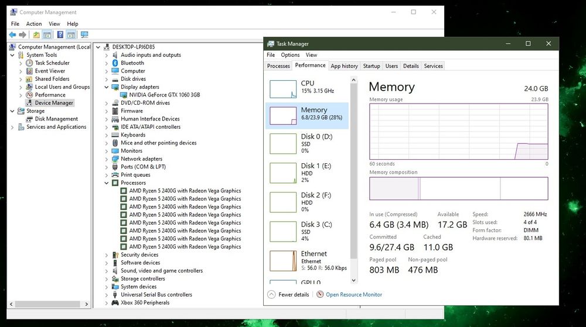Select the Firmware device category
Image resolution: width=586 pixels, height=327 pixels.
tap(131, 111)
